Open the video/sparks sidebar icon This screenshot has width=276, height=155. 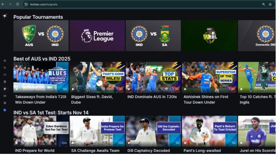pos(5,96)
